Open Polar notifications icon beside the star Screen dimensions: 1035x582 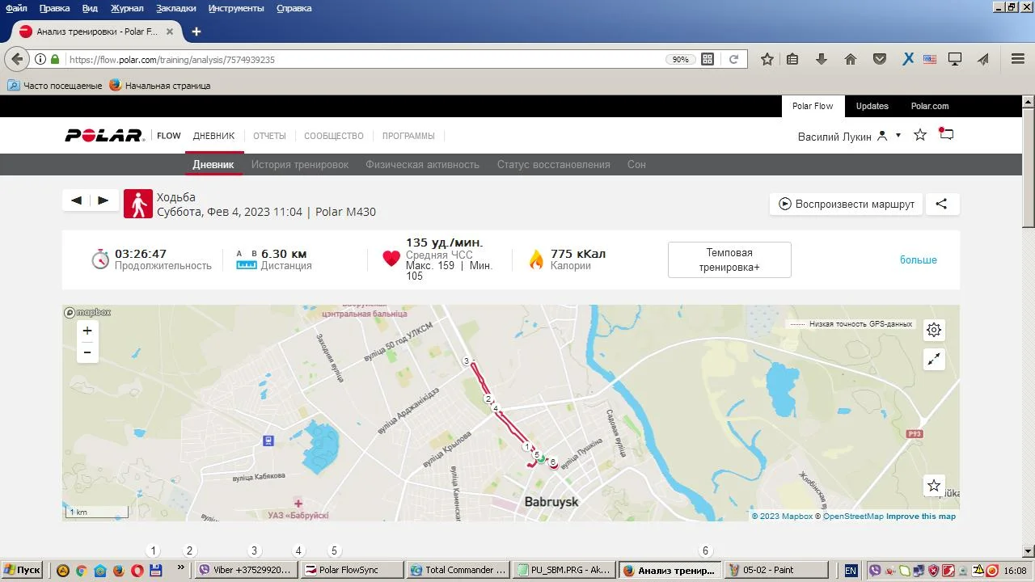click(x=946, y=134)
